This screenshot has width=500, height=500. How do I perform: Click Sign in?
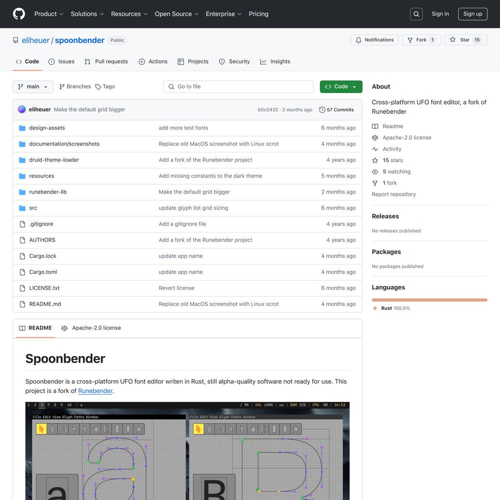(x=440, y=14)
